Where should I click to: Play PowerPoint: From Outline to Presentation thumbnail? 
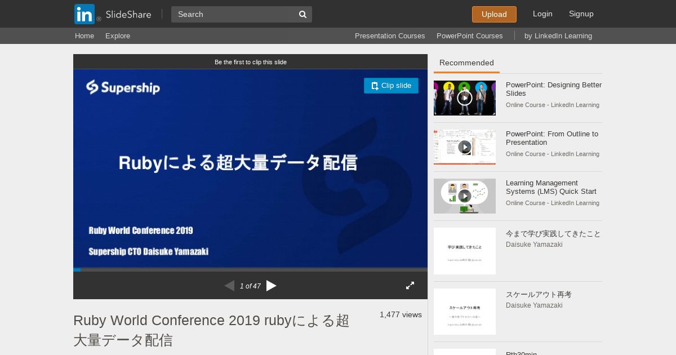click(x=465, y=147)
